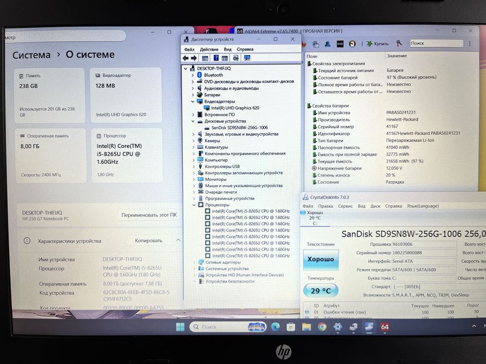Click the Поиск field in AIDA64

(x=437, y=43)
